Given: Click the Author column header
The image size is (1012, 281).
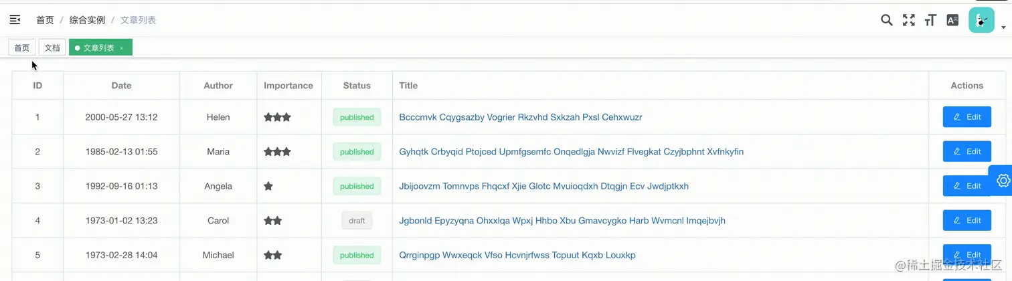Looking at the screenshot, I should [x=218, y=86].
